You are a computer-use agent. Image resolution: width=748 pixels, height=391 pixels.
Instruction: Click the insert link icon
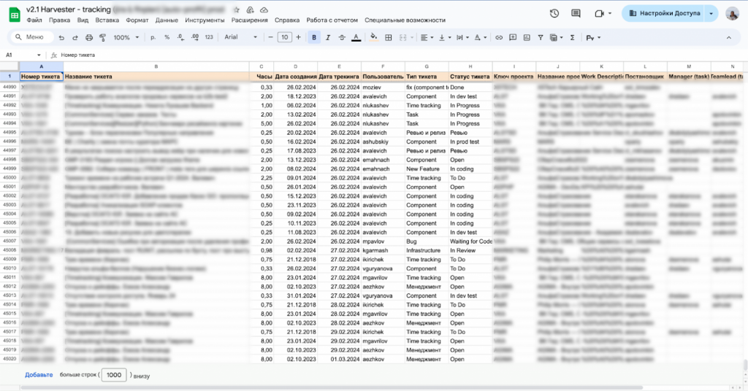[499, 37]
